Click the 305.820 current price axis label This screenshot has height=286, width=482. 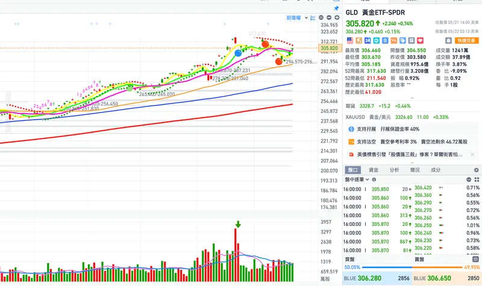tap(330, 48)
